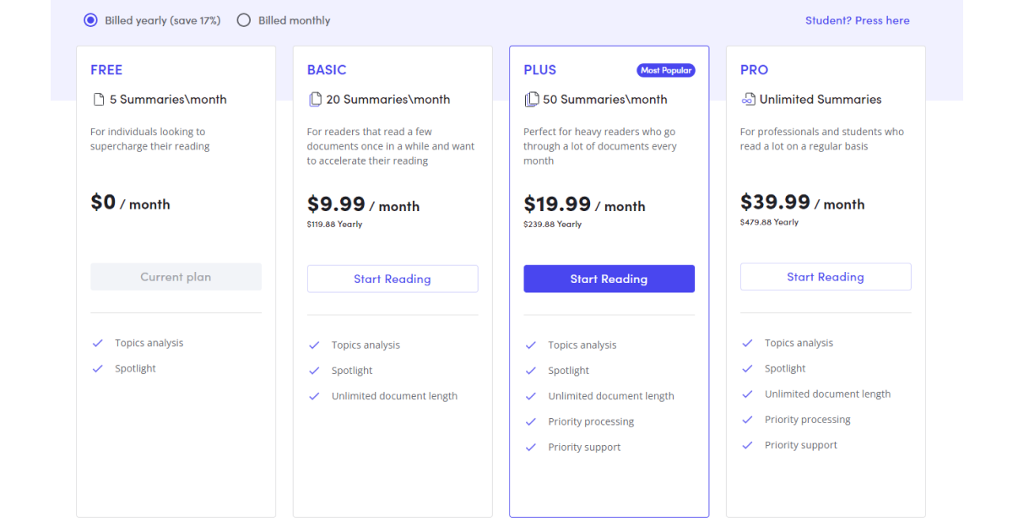The width and height of the screenshot is (1013, 532).
Task: Click the multi-document icon in PLUS plan
Action: (532, 100)
